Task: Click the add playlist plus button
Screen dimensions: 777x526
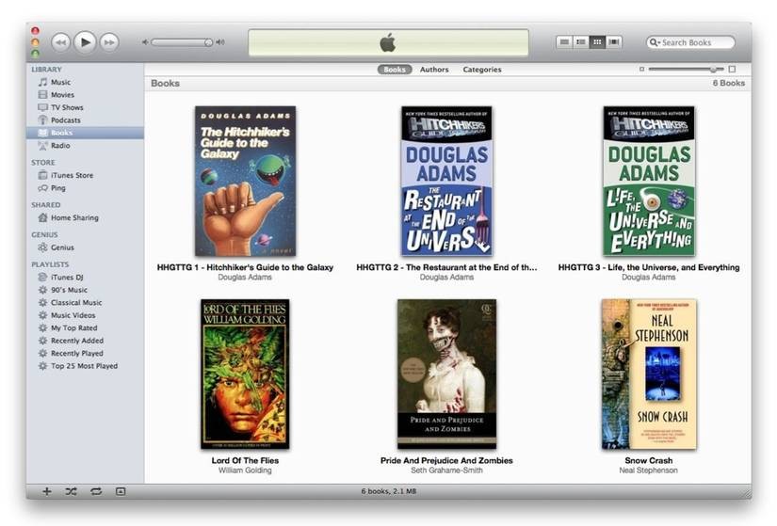Action: [x=46, y=491]
